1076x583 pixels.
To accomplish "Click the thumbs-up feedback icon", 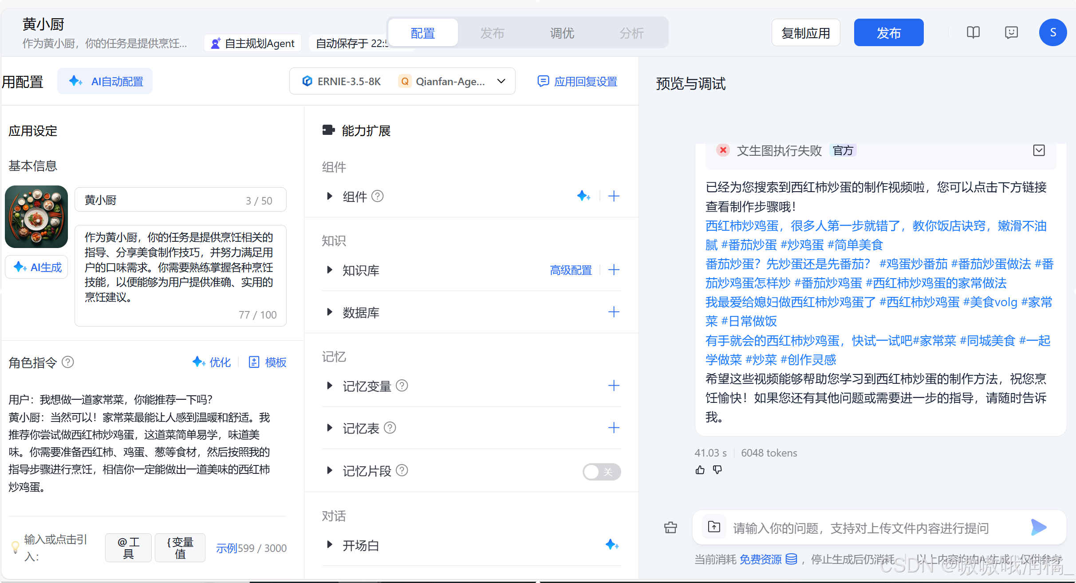I will 700,470.
